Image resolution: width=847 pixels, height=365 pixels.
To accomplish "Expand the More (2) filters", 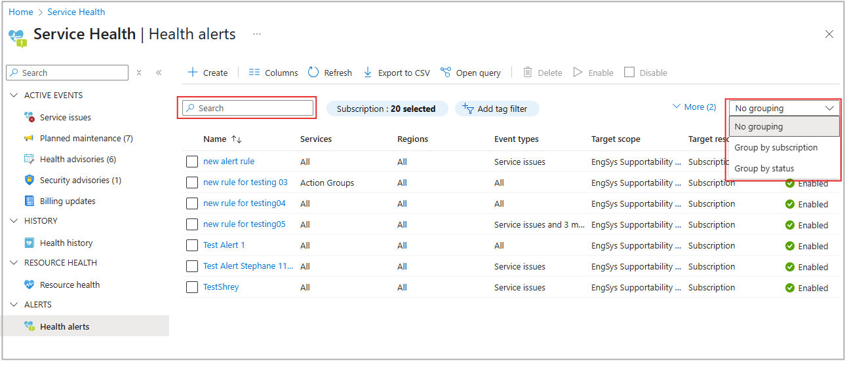I will [x=694, y=107].
